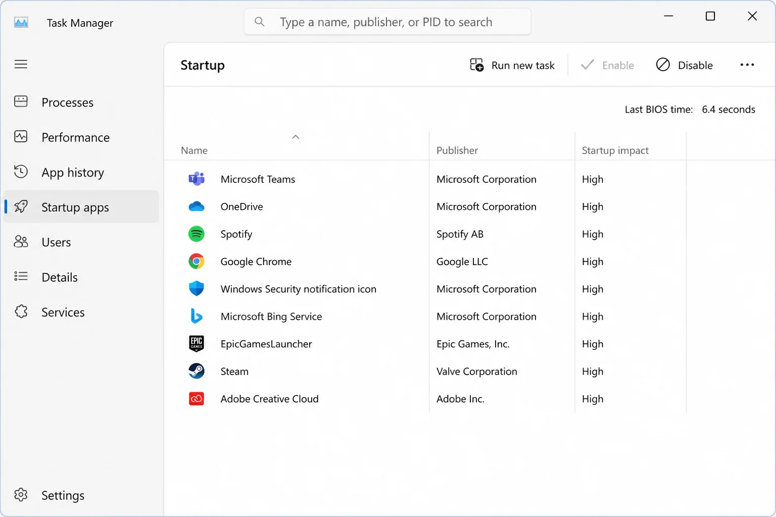Open Task Manager Settings

[81, 495]
